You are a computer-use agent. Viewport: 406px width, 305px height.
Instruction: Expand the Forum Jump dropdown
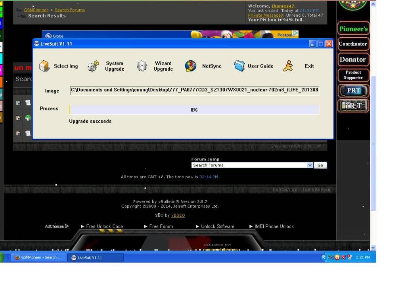click(310, 165)
